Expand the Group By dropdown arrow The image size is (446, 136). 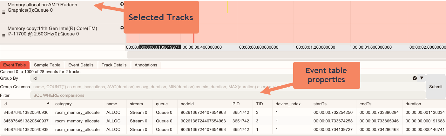pyautogui.click(x=422, y=78)
